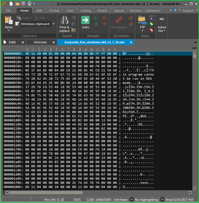Open the FTP cloud folder icon

coord(142,20)
